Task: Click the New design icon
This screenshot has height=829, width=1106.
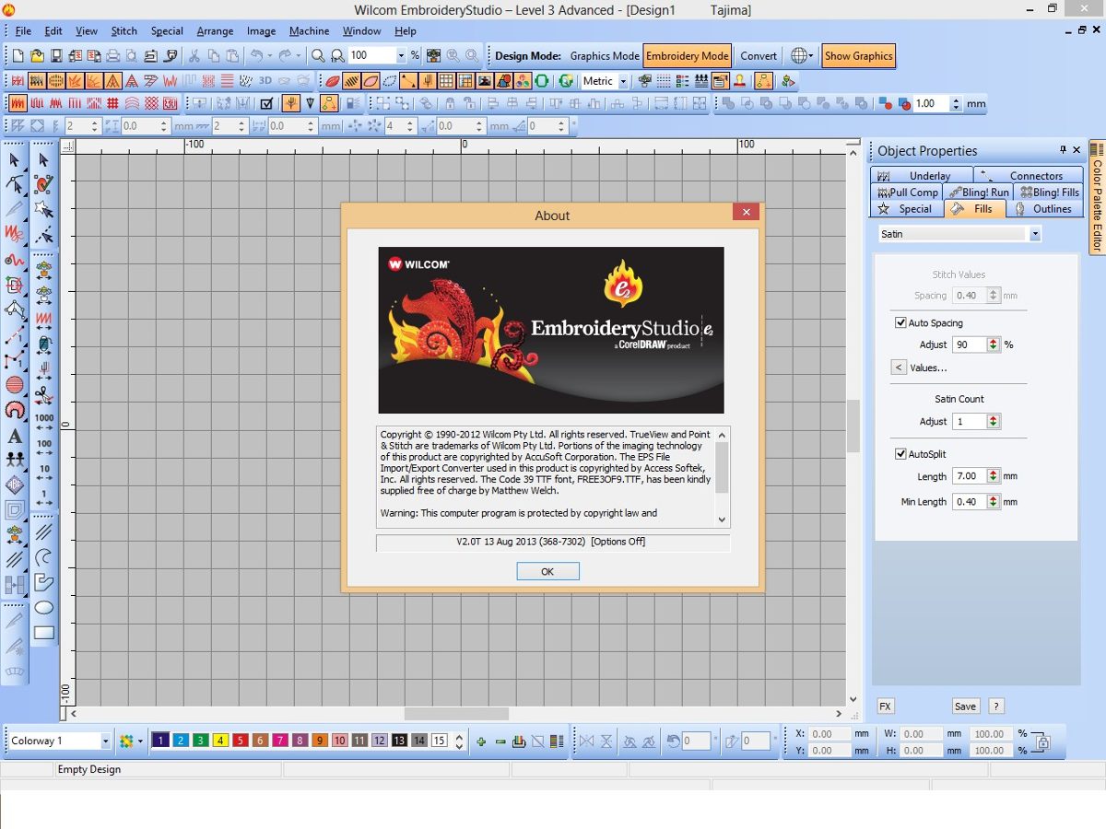Action: pos(18,56)
